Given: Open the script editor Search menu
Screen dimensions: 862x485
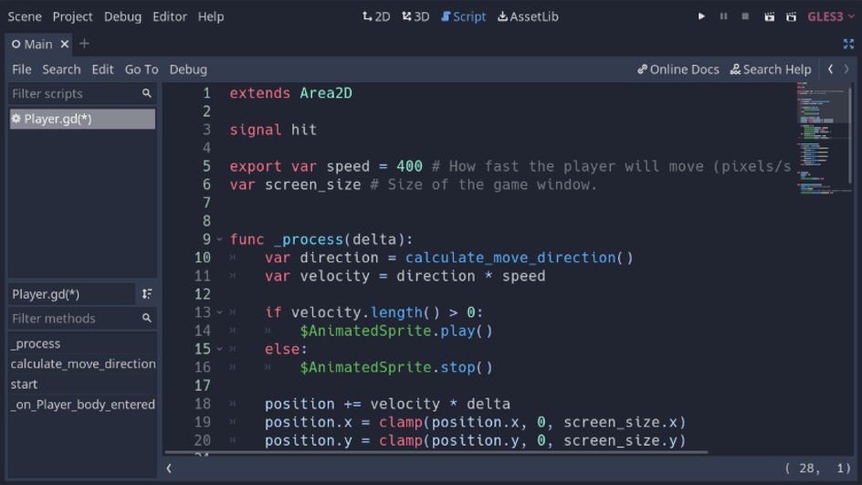Looking at the screenshot, I should 61,69.
